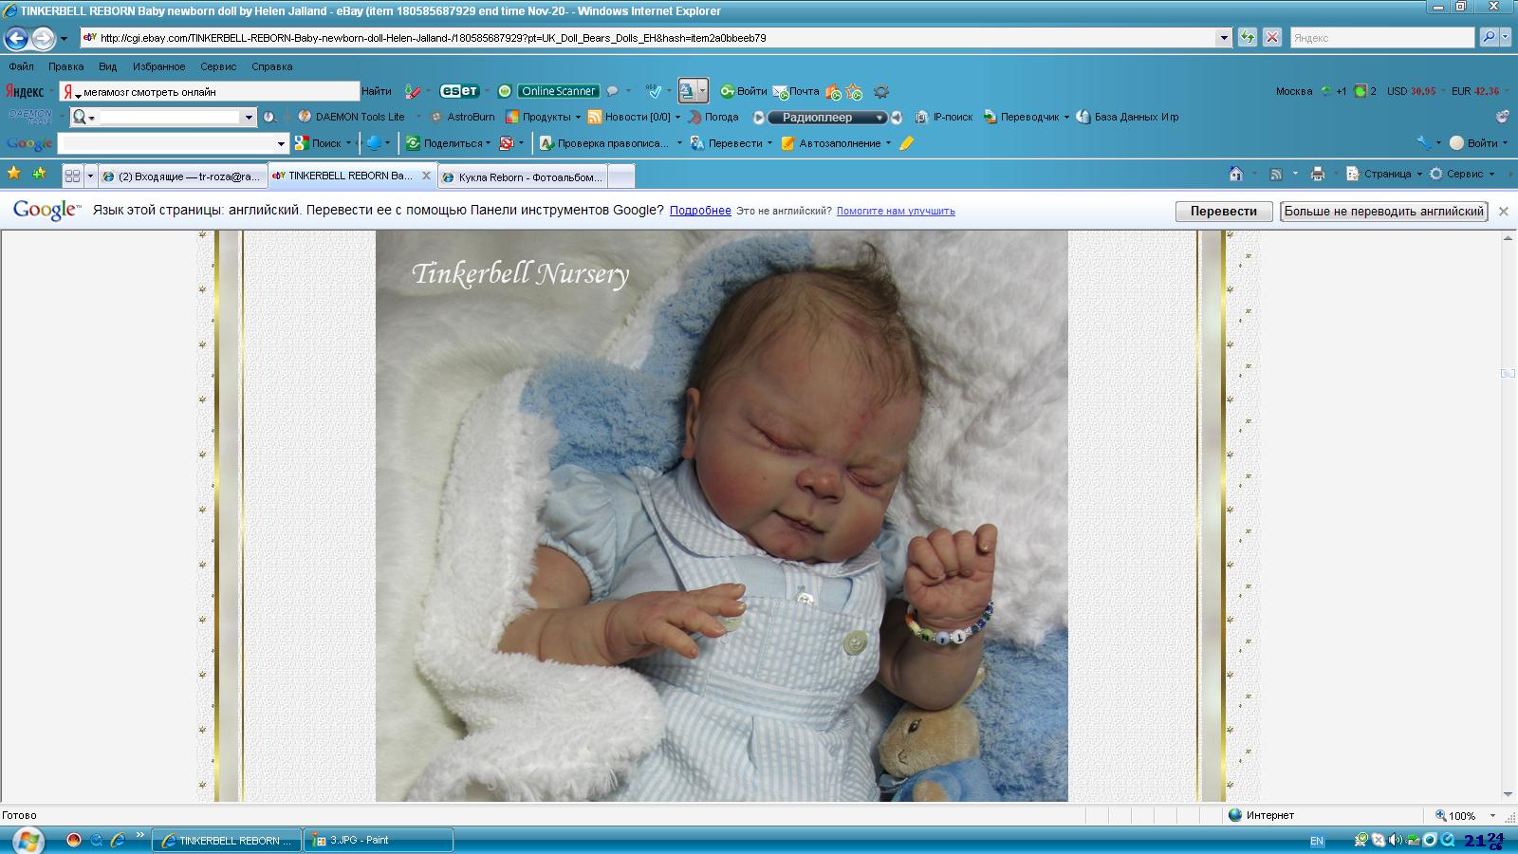The height and width of the screenshot is (854, 1518).
Task: Open AstroBurn from the toolbar
Action: pos(462,117)
